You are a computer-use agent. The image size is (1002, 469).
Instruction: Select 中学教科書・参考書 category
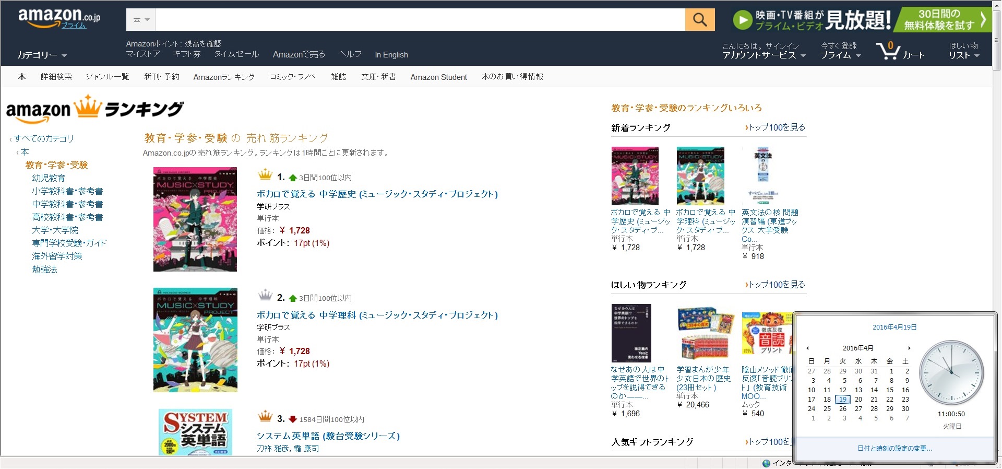[x=67, y=204]
